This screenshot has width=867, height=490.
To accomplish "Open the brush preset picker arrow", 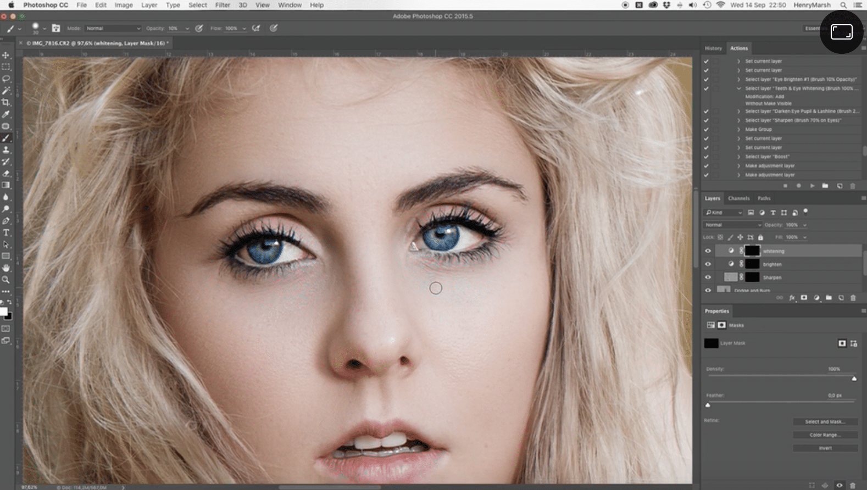I will tap(45, 29).
